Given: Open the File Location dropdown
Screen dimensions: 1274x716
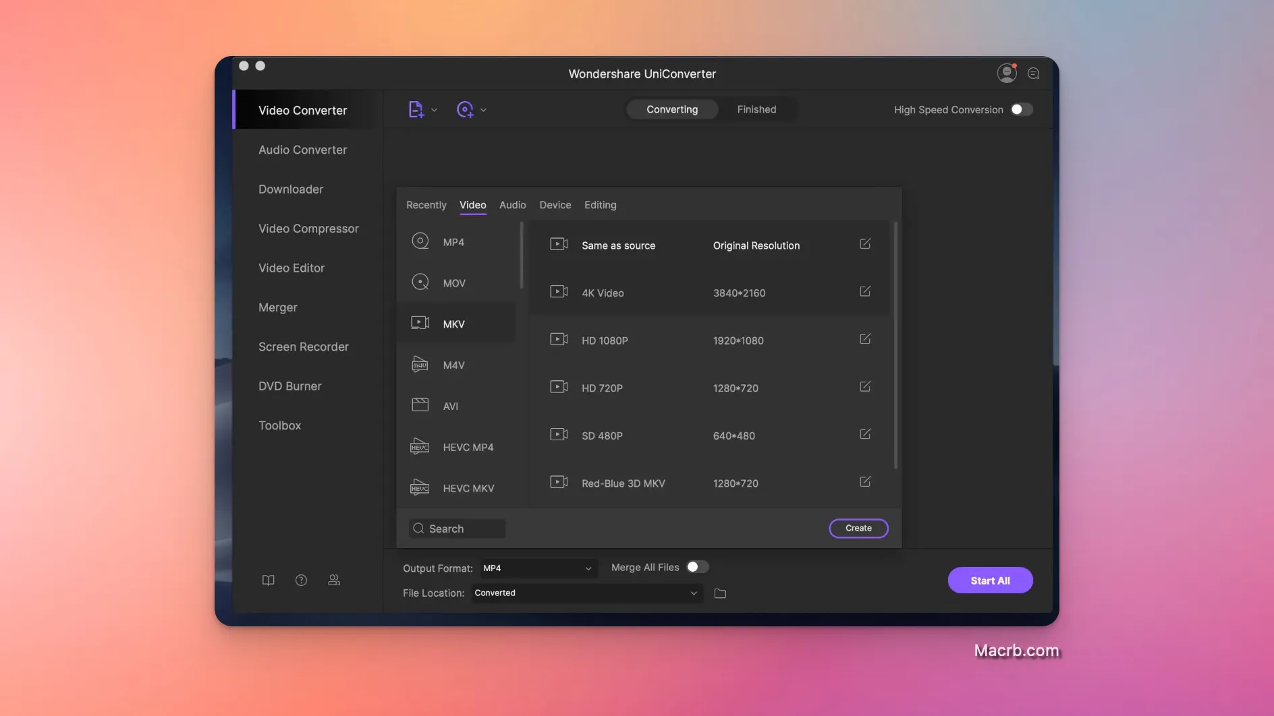Looking at the screenshot, I should 586,593.
